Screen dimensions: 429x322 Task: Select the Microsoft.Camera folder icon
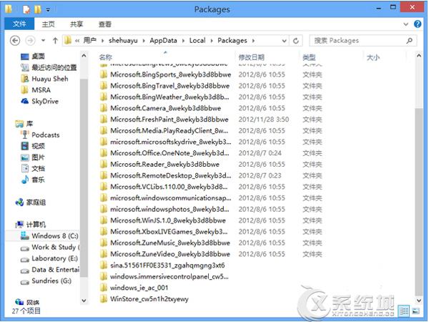(104, 108)
